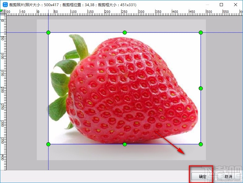Viewport: 243px width, 183px height.
Task: Click the app icon in title bar
Action: (x=5, y=5)
